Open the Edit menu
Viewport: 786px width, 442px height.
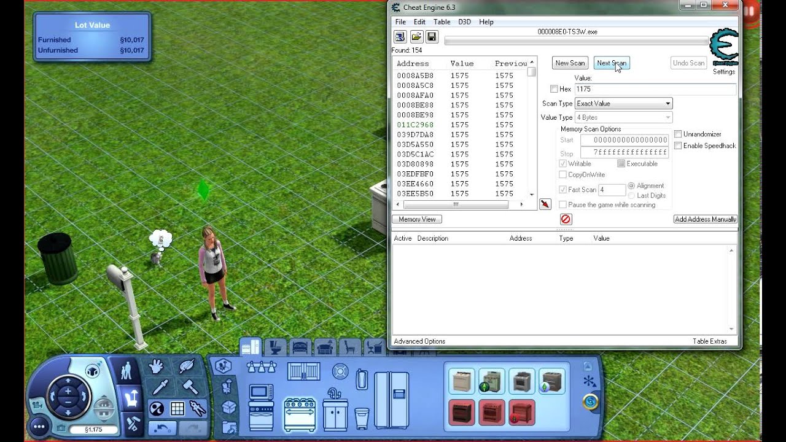pos(419,22)
